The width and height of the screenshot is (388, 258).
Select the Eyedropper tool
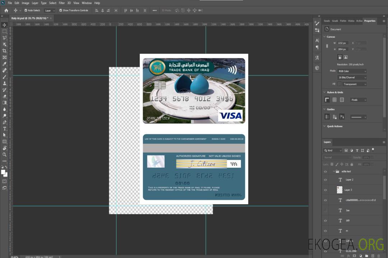[x=4, y=64]
